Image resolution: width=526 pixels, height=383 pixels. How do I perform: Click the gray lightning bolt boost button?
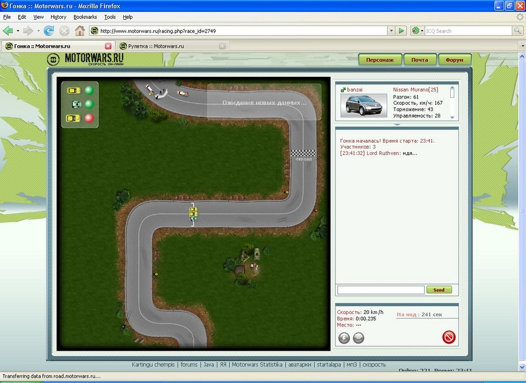(x=344, y=338)
